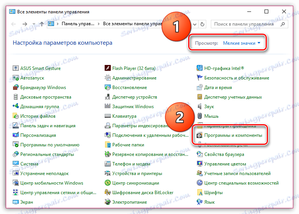The height and width of the screenshot is (214, 299).
Task: Open the Резервное копирование и восстан... link
Action: (150, 154)
